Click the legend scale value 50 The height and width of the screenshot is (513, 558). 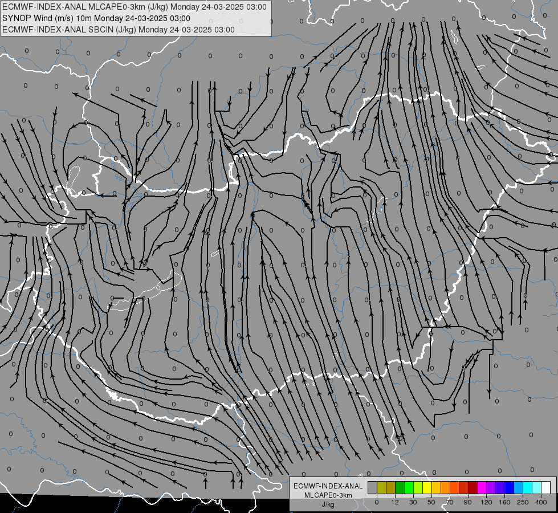431,502
